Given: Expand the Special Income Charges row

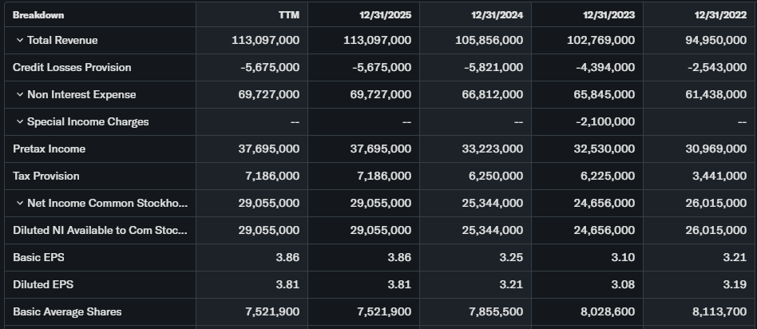Looking at the screenshot, I should pyautogui.click(x=19, y=121).
